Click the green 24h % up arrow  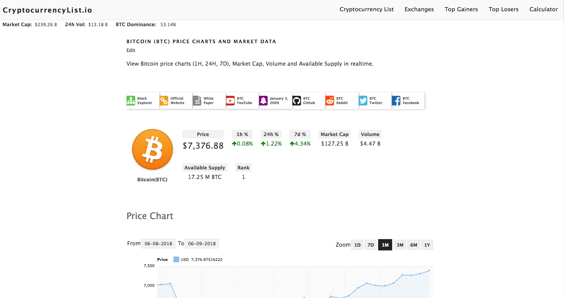tap(263, 144)
